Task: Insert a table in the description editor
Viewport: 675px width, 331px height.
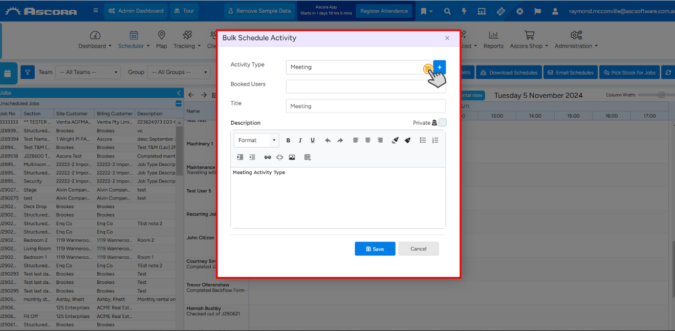Action: 308,158
